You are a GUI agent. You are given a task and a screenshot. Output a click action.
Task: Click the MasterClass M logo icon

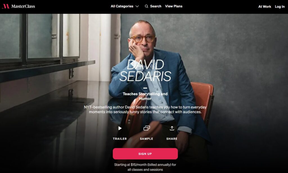6,6
